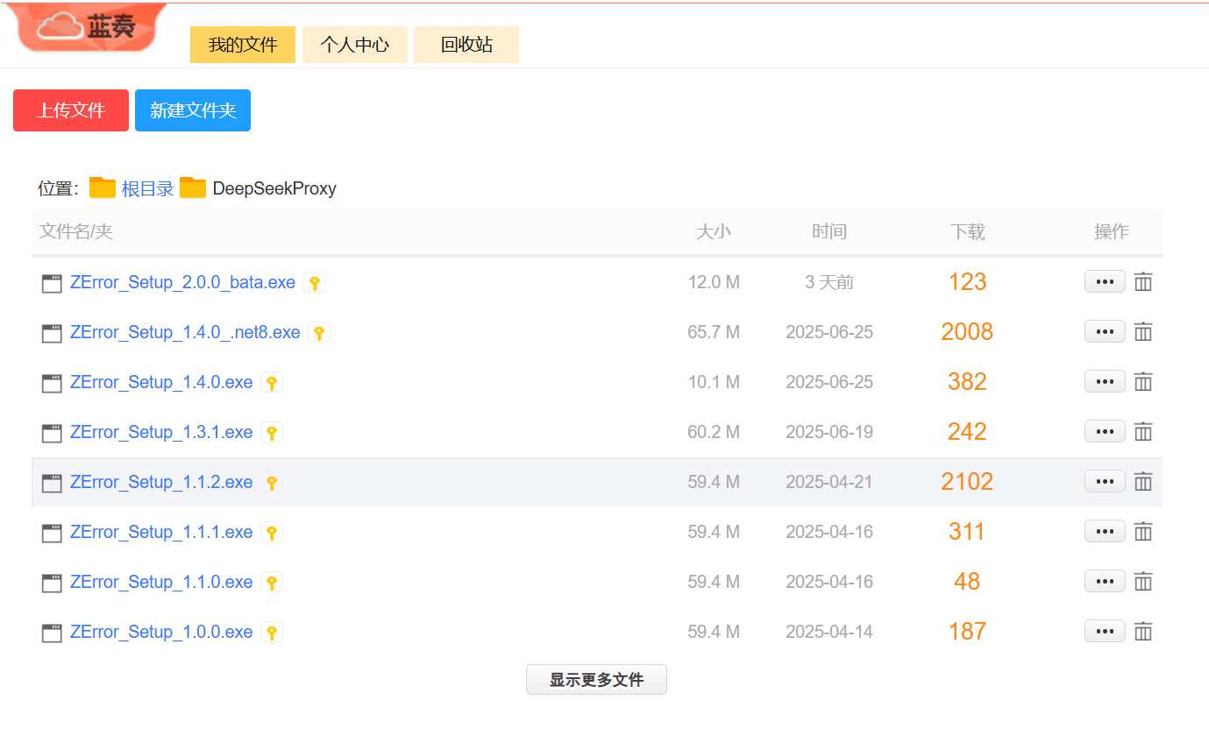Click password key icon next to ZError_Setup_1.3.1.exe
Screen dimensions: 1209x743
pos(272,433)
